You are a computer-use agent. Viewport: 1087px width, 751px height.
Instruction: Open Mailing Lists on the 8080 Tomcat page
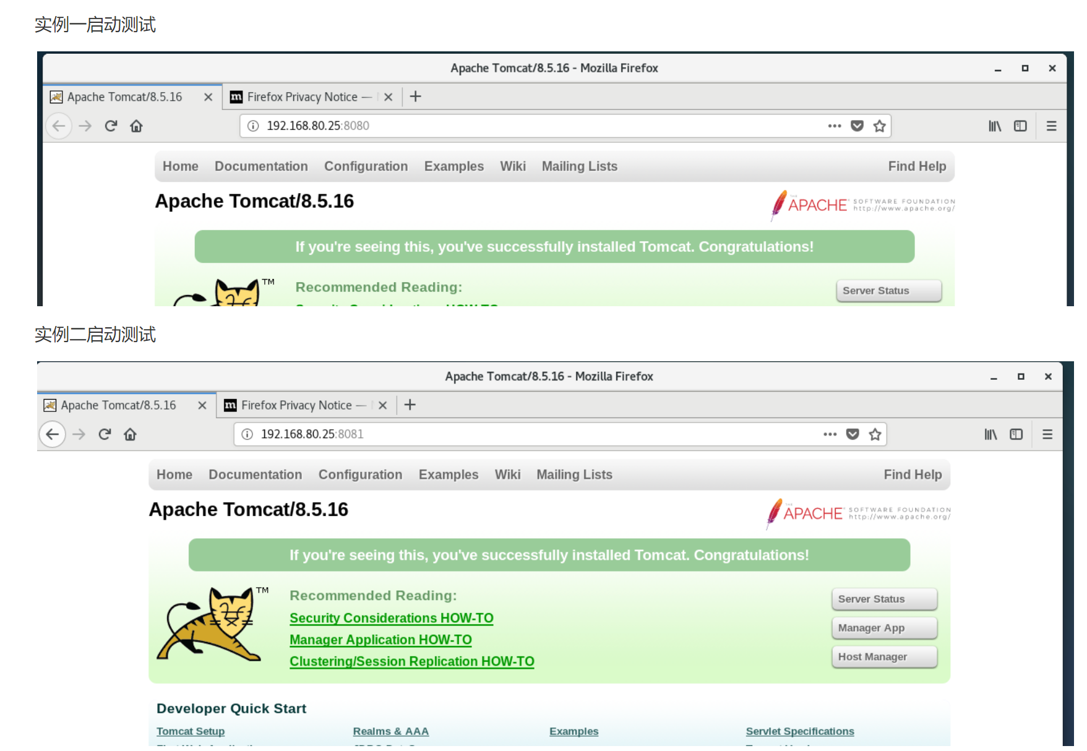point(580,166)
